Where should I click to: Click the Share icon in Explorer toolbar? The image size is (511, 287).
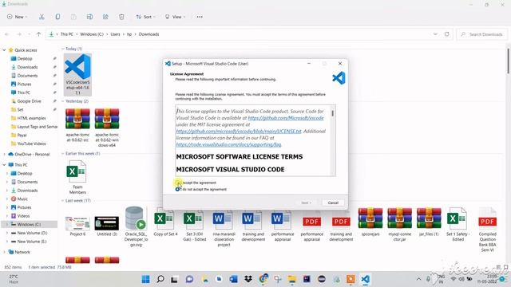tap(105, 17)
